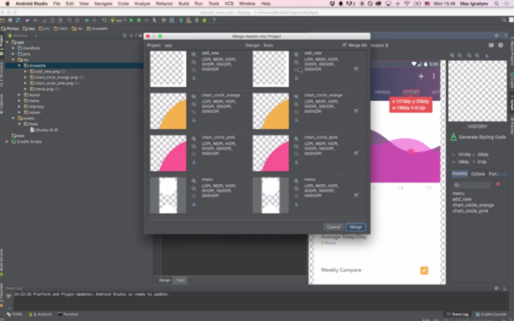Open the Terminal tool window tab
The width and height of the screenshot is (514, 321).
pos(68,314)
